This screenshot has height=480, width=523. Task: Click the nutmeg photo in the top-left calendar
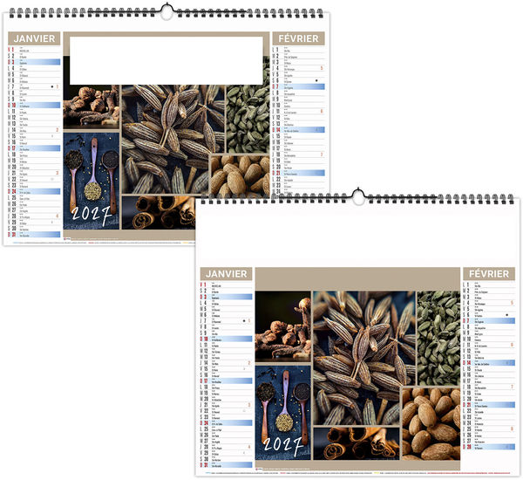(x=241, y=175)
